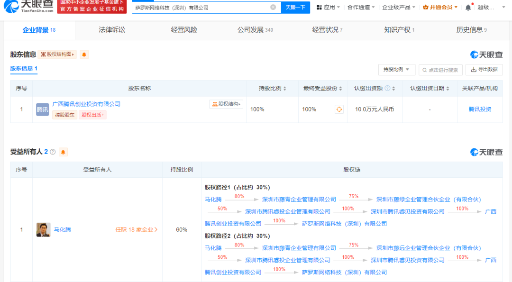Screen dimensions: 512x282
Task: Open the notification bell in top bar
Action: point(468,8)
